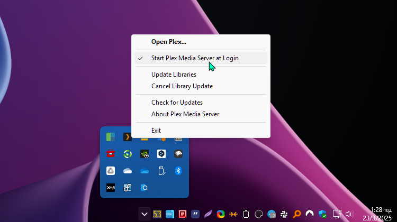Screen dimensions: 397x222
Task: Open the grey Google Drive tray icon
Action: pos(111,171)
